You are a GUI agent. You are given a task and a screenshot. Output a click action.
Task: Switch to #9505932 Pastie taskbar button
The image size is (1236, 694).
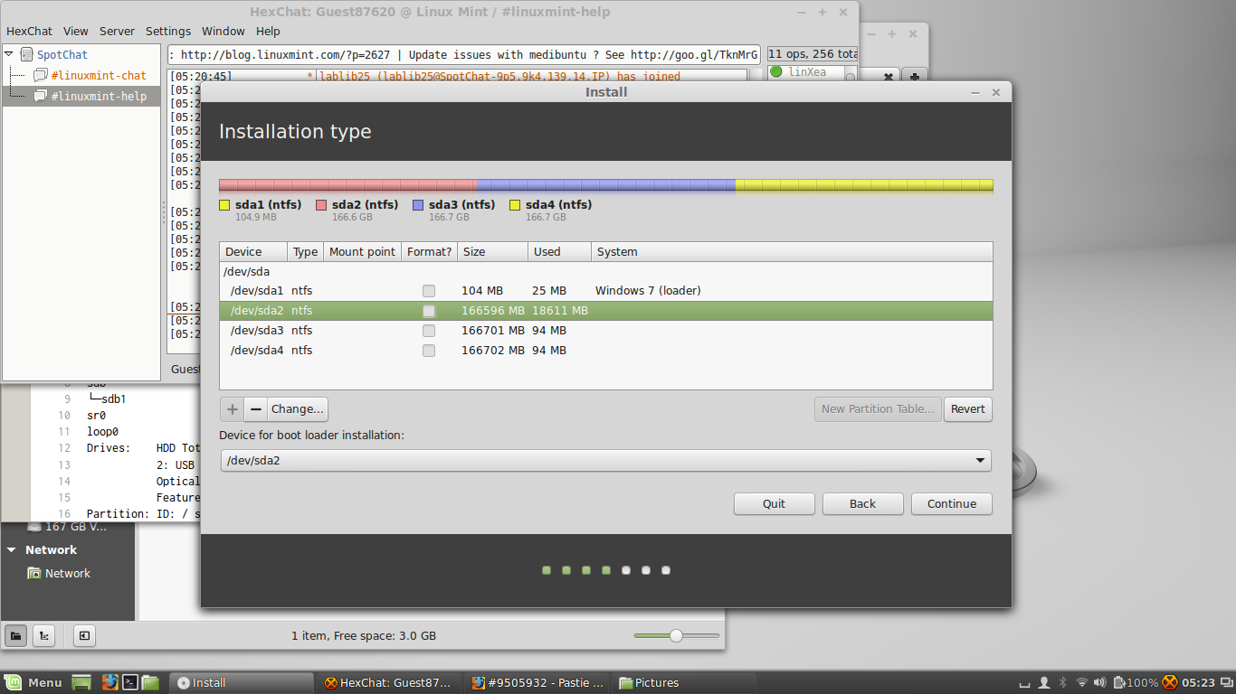[537, 682]
